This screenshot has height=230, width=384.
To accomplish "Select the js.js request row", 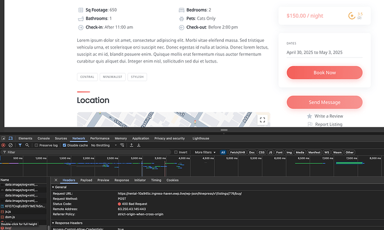I will tap(23, 212).
